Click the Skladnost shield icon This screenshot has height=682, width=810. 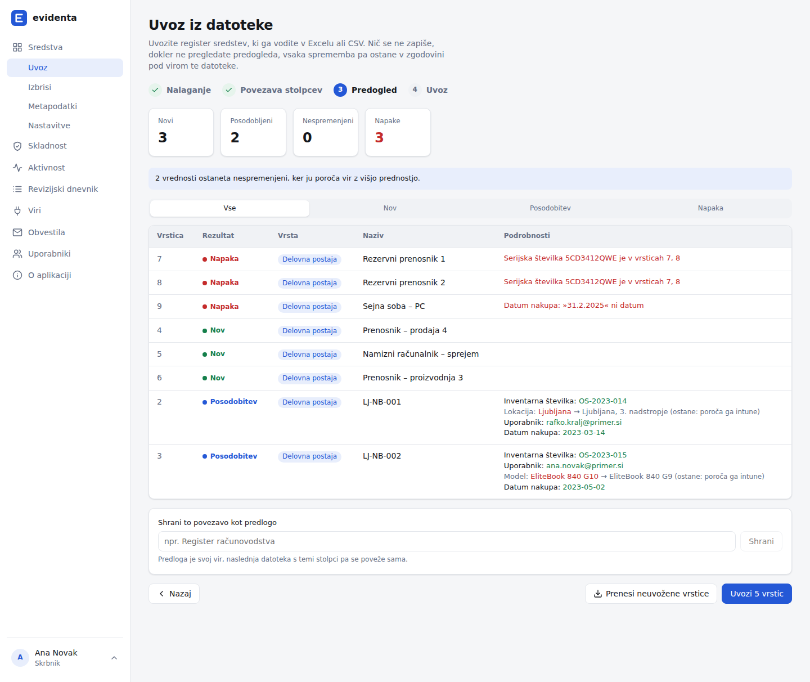coord(17,146)
